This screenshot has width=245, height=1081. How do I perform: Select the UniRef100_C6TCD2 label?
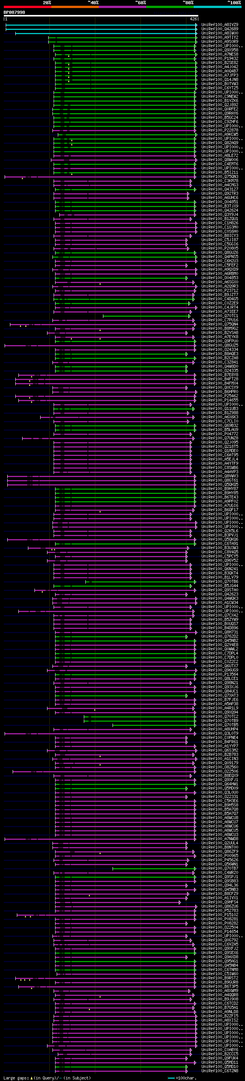click(220, 1004)
